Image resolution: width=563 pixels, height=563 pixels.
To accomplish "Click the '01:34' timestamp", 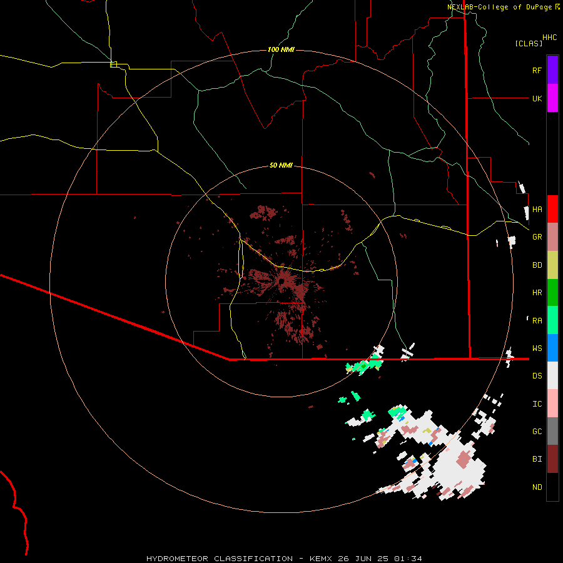I will point(408,559).
